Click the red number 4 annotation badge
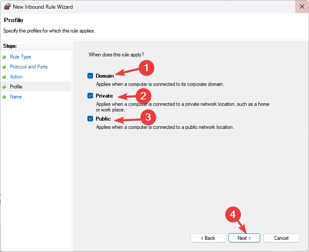This screenshot has width=309, height=252. pos(233,214)
